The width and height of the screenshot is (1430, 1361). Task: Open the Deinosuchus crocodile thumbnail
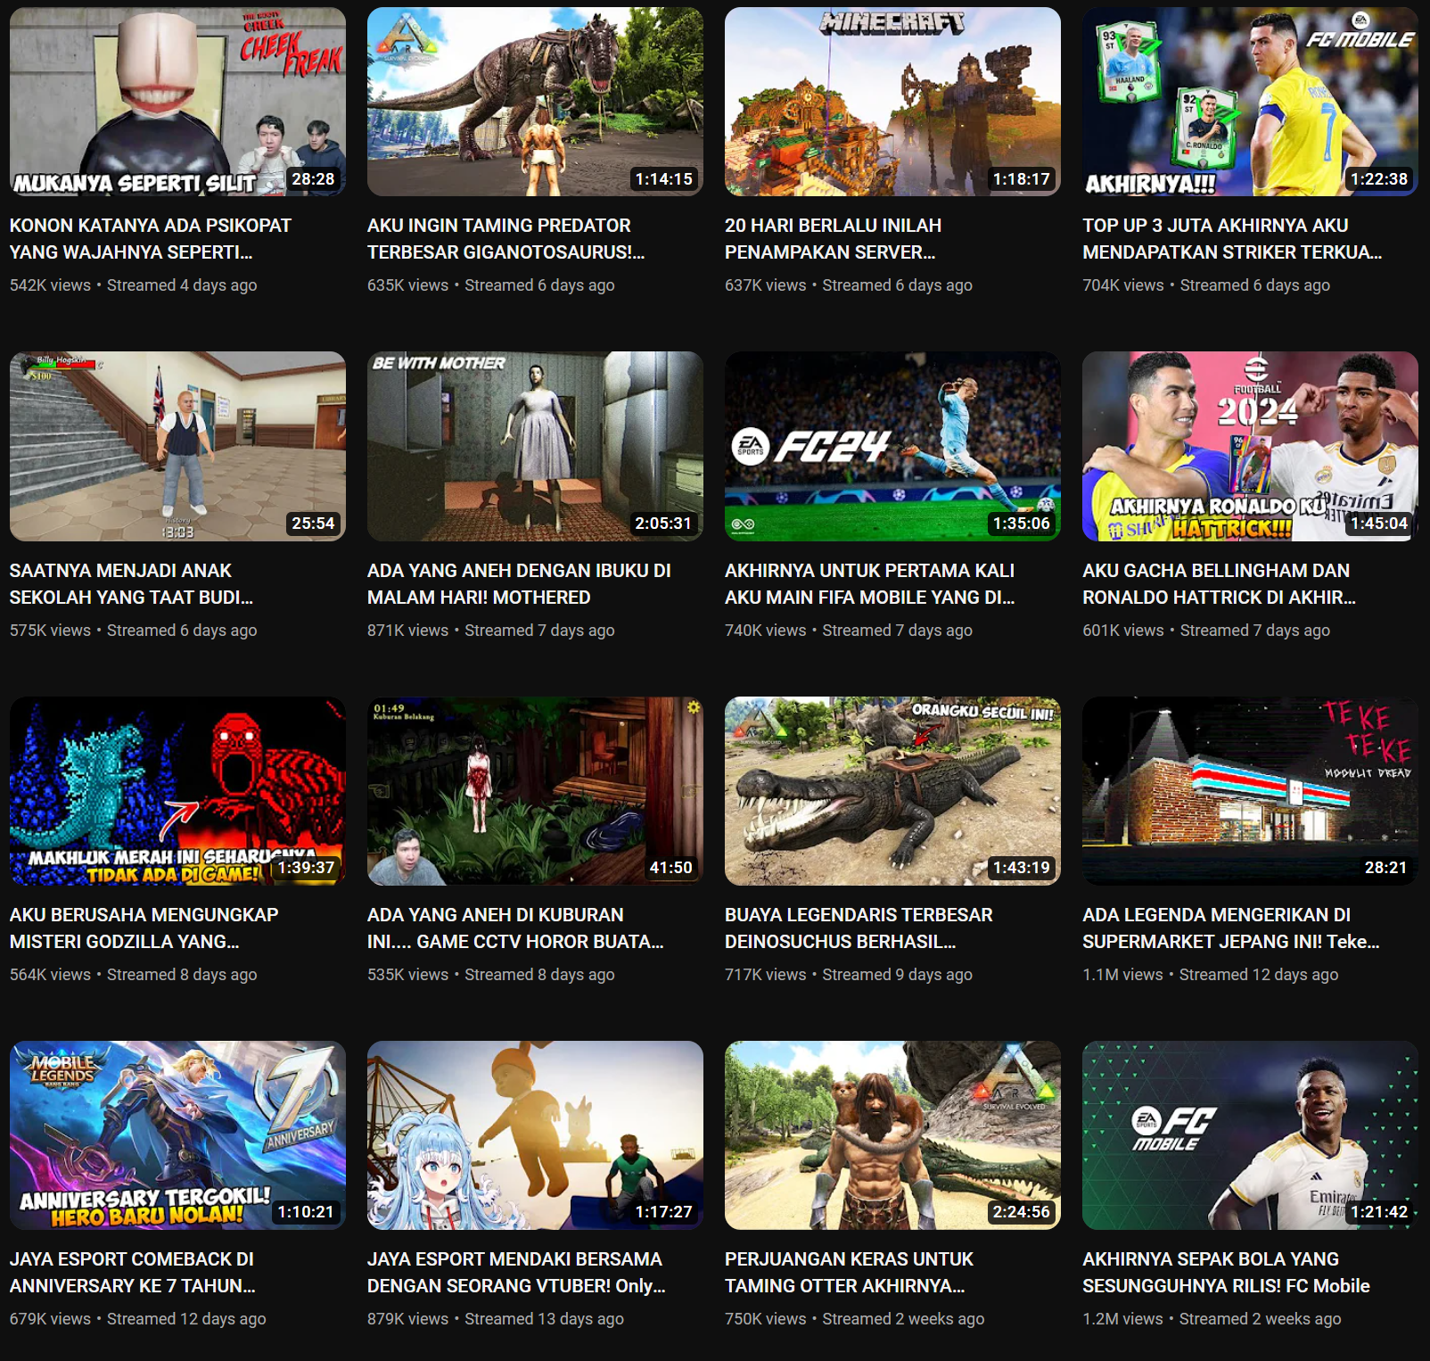click(892, 791)
